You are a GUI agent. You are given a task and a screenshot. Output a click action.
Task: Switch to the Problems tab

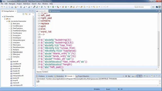pyautogui.click(x=40, y=76)
